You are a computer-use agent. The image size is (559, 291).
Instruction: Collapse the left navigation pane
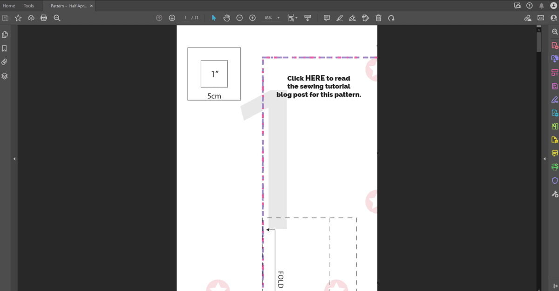click(14, 158)
